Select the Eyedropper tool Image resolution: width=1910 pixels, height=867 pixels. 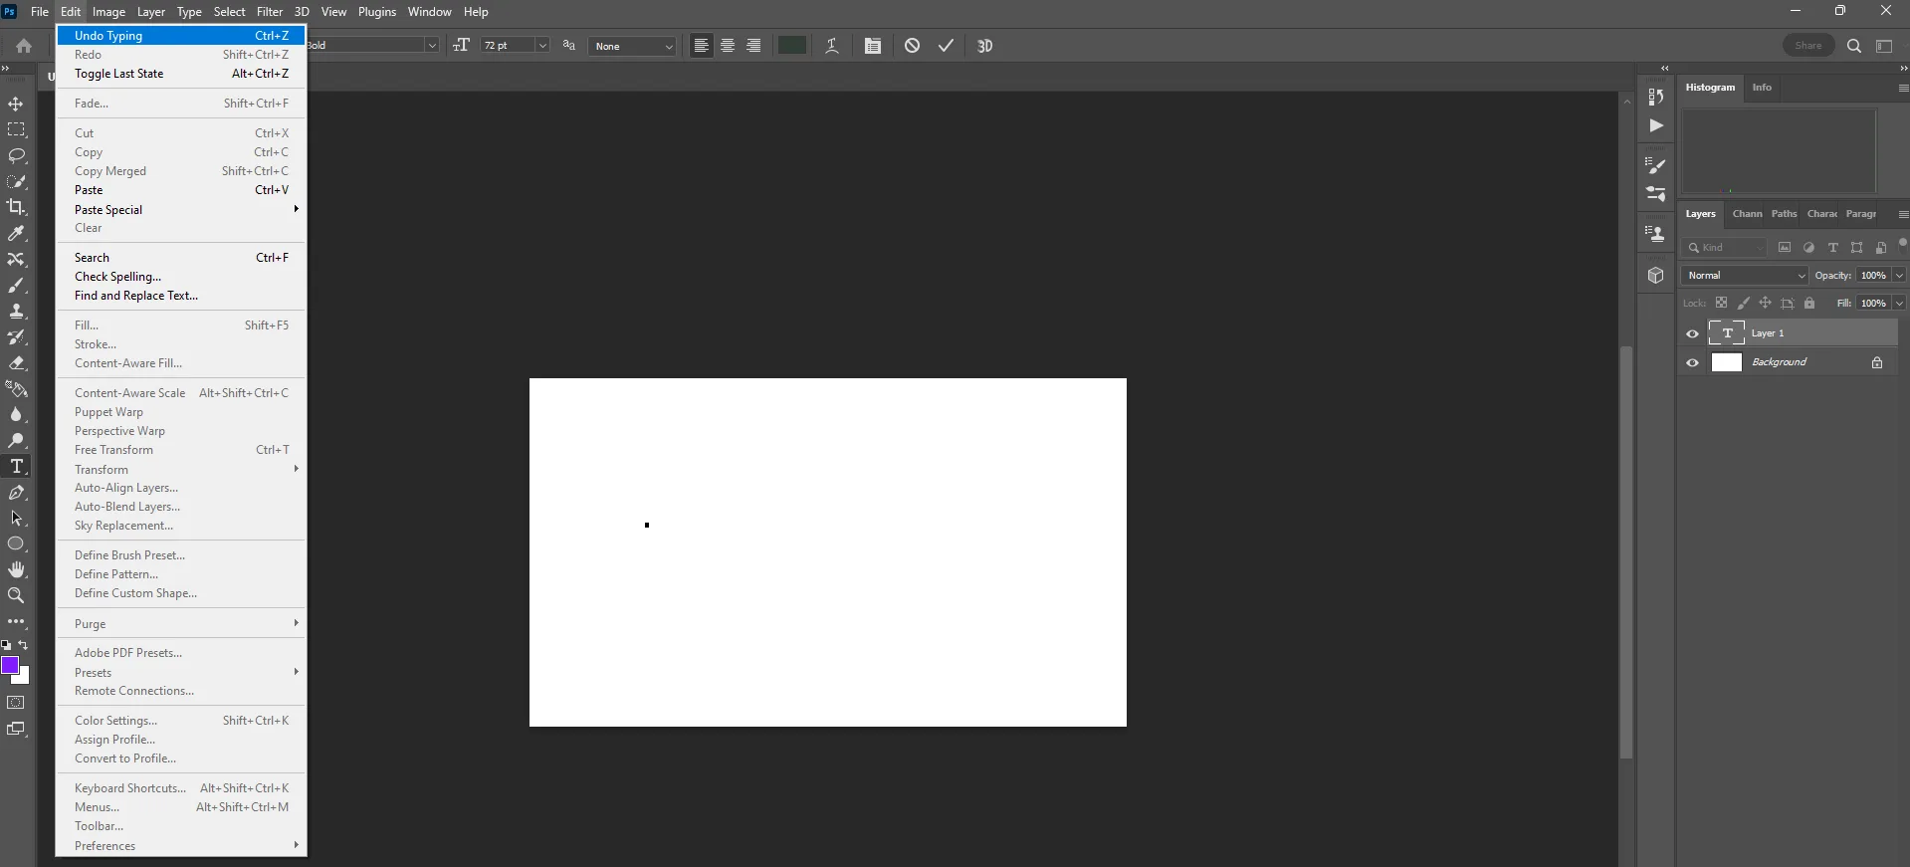(16, 234)
